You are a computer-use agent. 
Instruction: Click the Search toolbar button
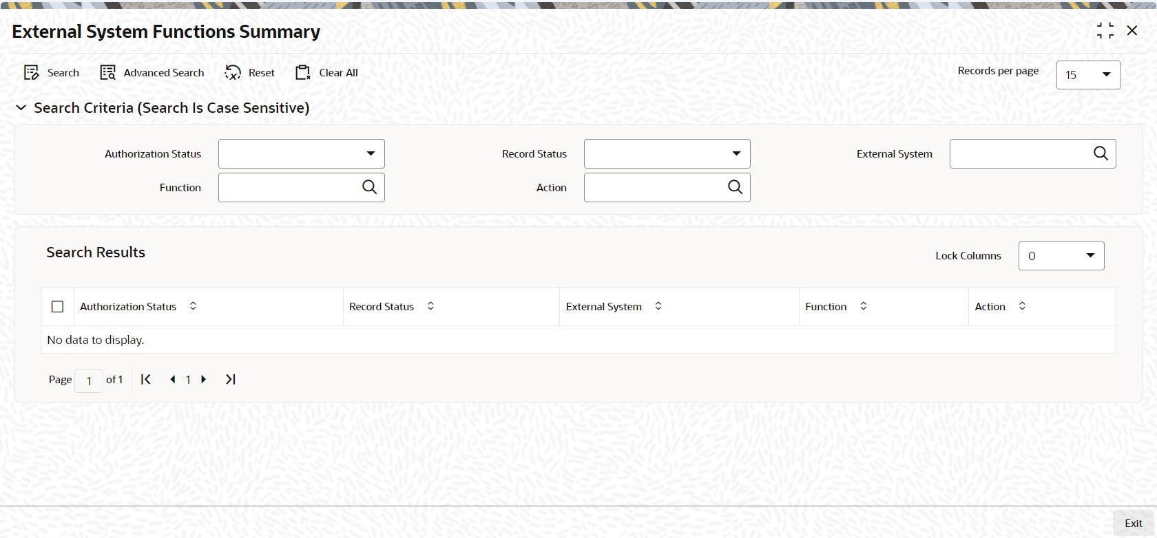[52, 73]
